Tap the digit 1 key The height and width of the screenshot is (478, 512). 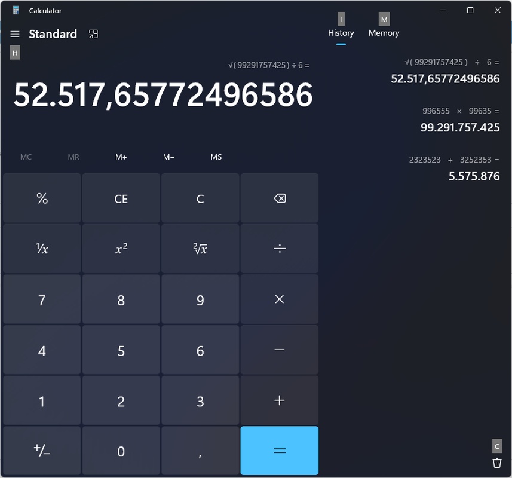coord(42,400)
